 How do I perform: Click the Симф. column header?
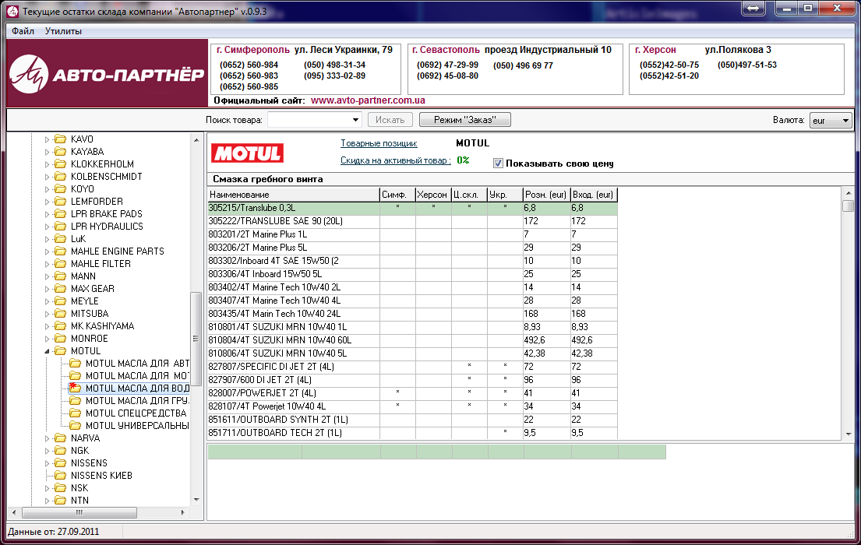[397, 195]
